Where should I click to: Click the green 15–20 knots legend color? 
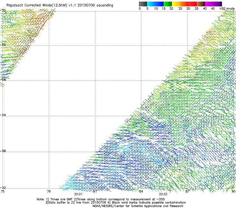[x=168, y=4]
